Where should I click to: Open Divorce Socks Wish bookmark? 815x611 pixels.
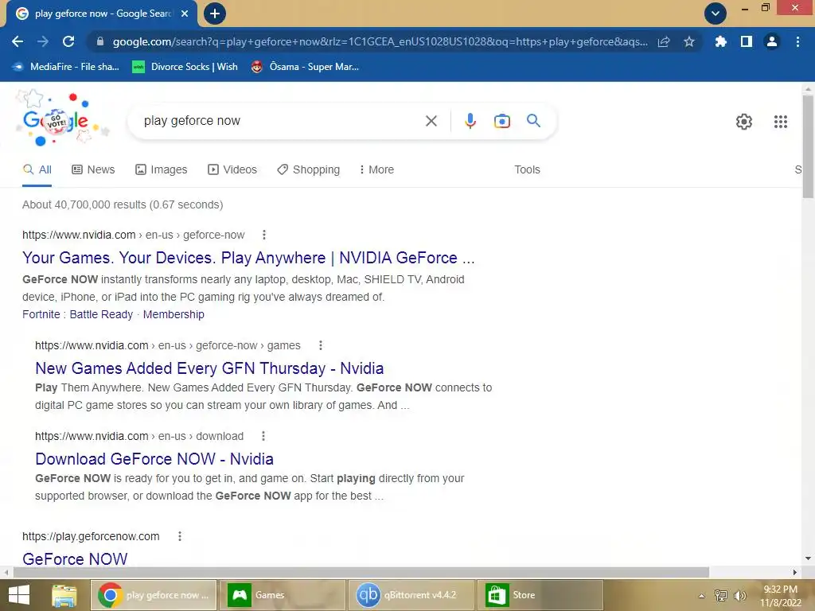[x=185, y=67]
